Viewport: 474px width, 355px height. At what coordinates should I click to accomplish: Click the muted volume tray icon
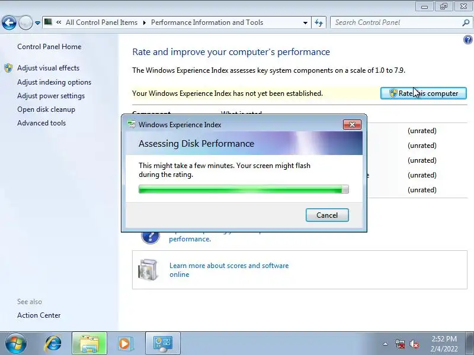point(414,344)
